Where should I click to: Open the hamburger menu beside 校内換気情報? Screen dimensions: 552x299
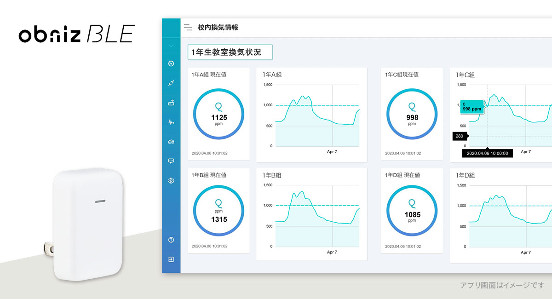pos(188,28)
